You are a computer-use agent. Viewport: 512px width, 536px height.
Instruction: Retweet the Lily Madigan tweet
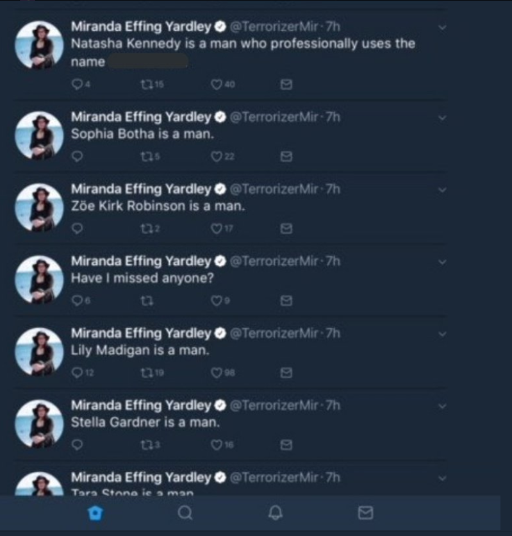click(x=147, y=373)
